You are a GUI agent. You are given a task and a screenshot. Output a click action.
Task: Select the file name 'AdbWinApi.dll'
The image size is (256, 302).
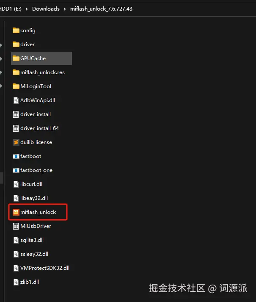pyautogui.click(x=38, y=100)
